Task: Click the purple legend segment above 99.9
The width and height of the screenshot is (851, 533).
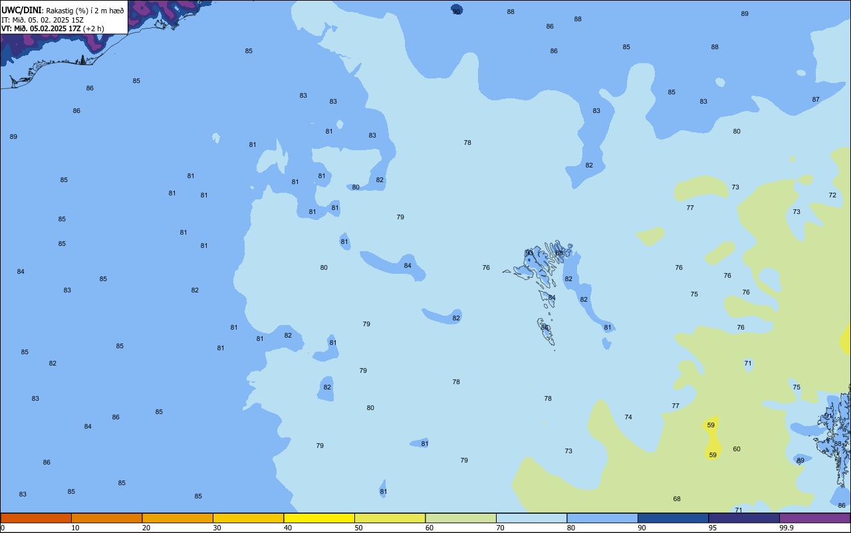Action: pyautogui.click(x=814, y=518)
